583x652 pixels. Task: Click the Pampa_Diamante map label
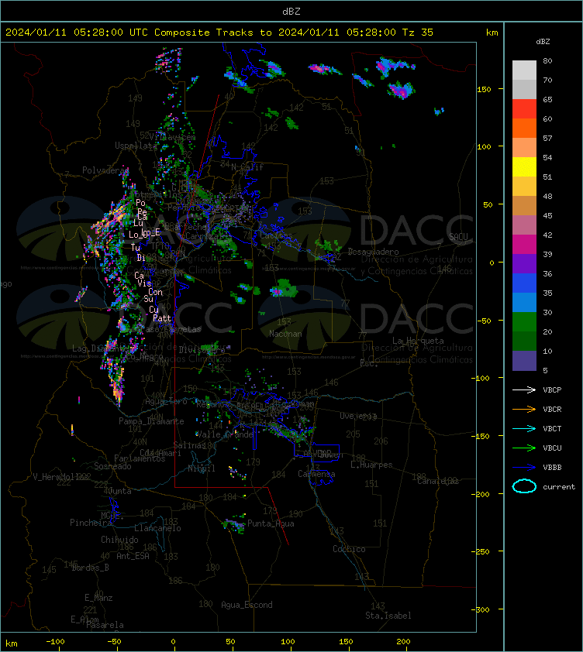(x=151, y=421)
